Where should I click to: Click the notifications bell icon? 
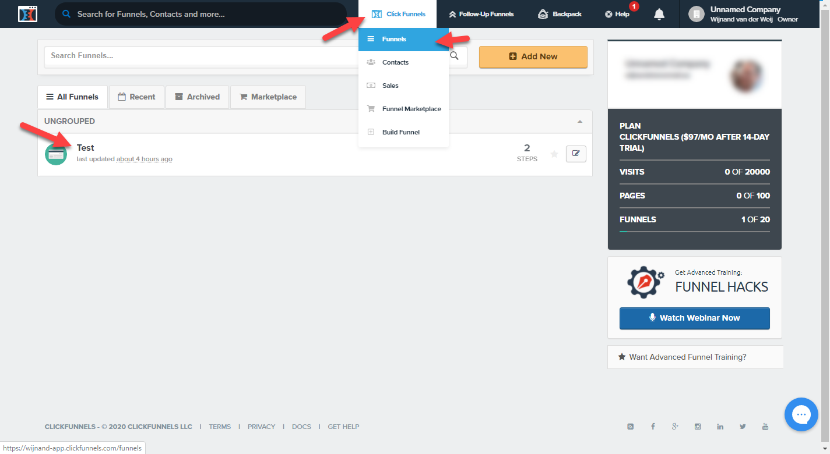pos(659,14)
